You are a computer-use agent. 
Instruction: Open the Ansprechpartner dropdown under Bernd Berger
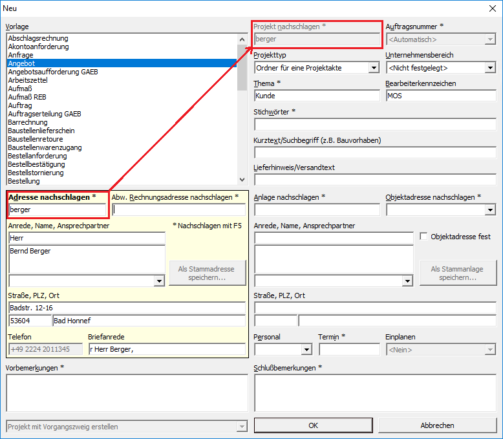point(160,281)
